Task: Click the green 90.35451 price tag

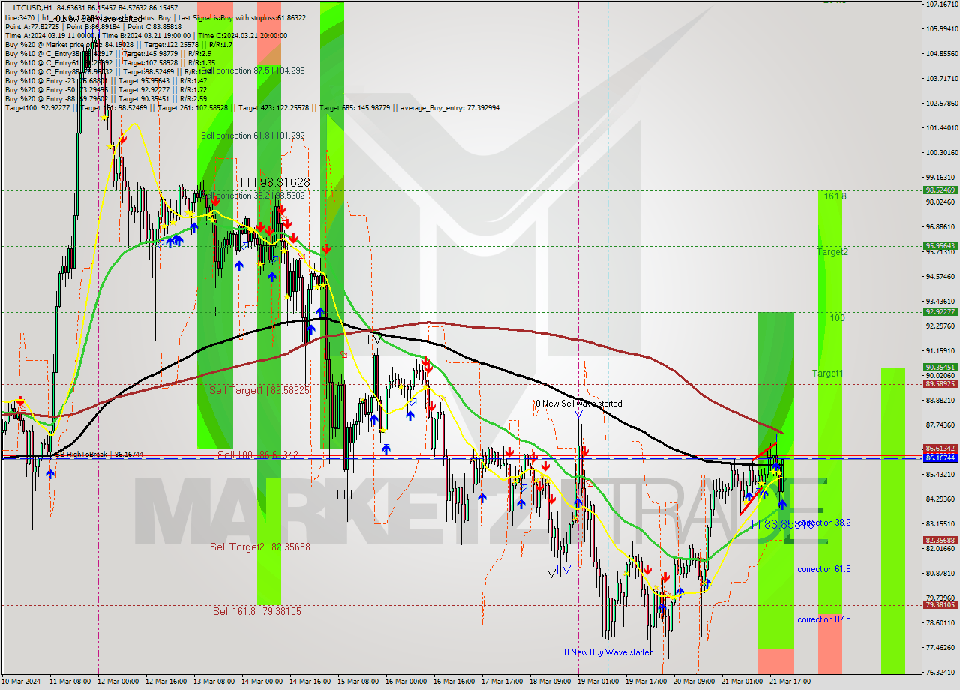Action: point(940,367)
